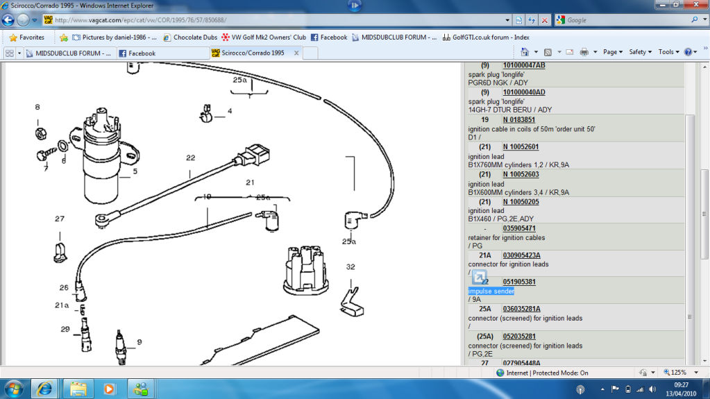Screen dimensions: 710x399
Task: Open part number N 10052601 link
Action: [x=521, y=147]
